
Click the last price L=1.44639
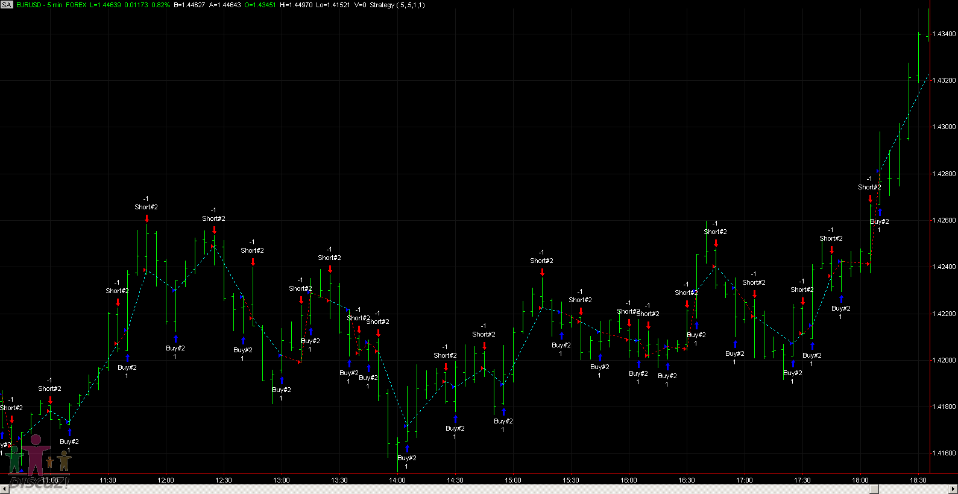coord(106,5)
